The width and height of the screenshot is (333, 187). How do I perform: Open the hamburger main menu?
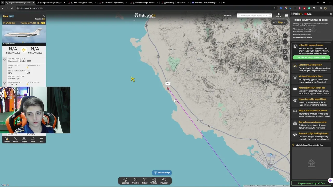tap(286, 15)
